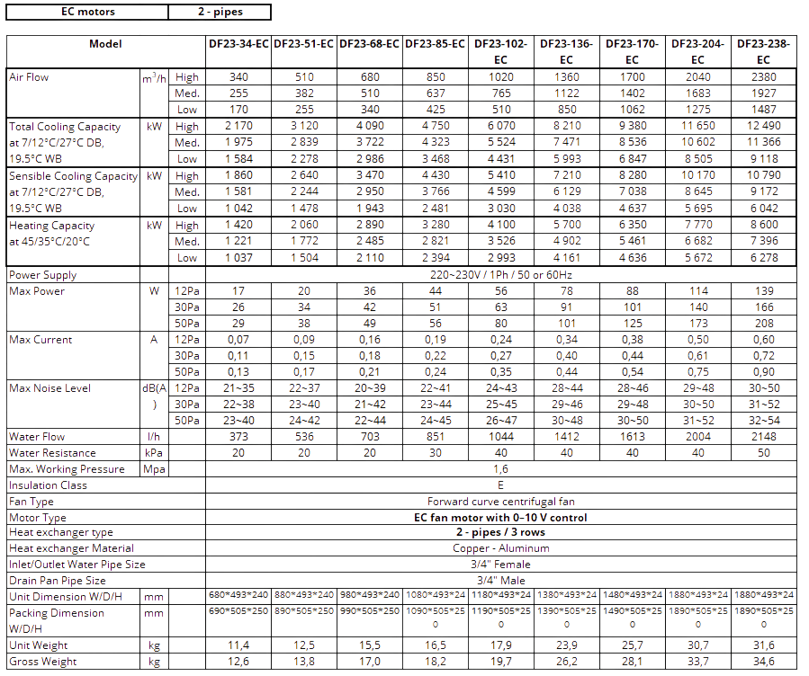Click the "Drain Pan Pipe Size" row label
The height and width of the screenshot is (676, 809).
[54, 581]
